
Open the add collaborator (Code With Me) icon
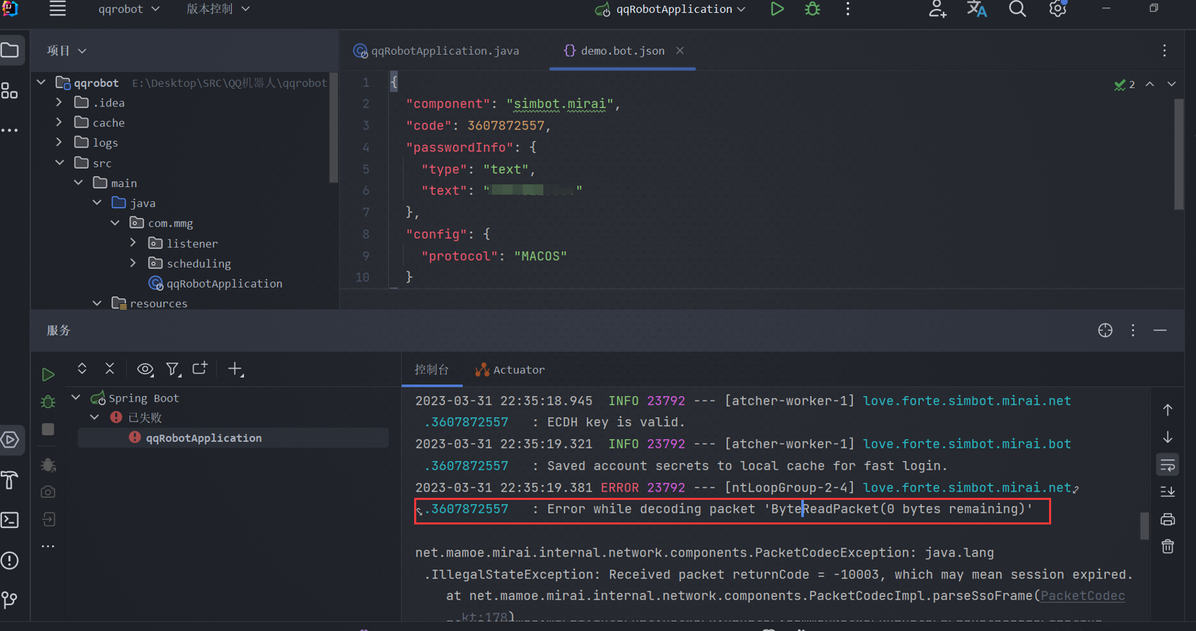point(937,9)
